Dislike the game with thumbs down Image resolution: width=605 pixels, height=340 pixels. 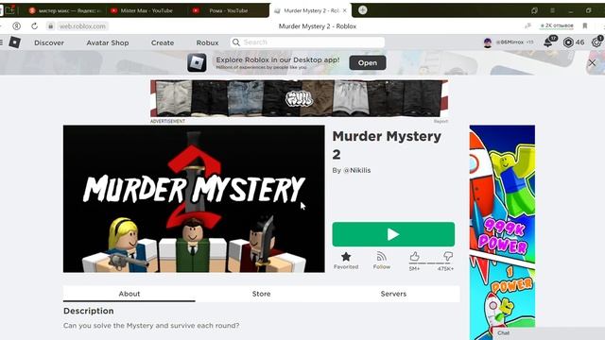coord(448,256)
